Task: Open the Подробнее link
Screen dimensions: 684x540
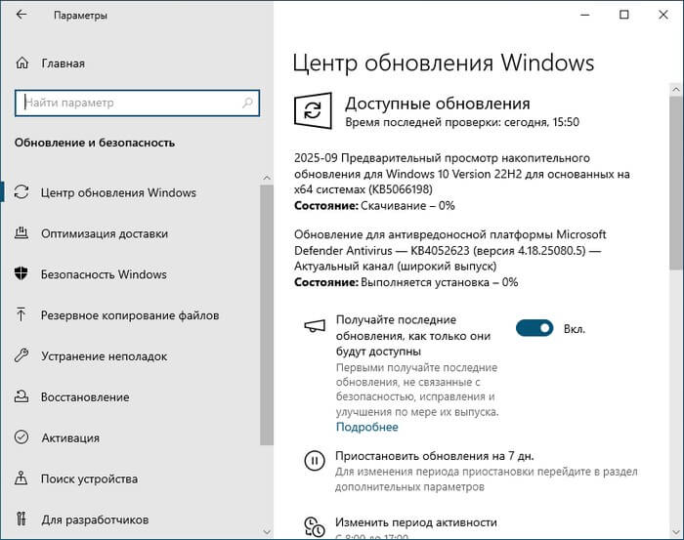Action: tap(367, 428)
